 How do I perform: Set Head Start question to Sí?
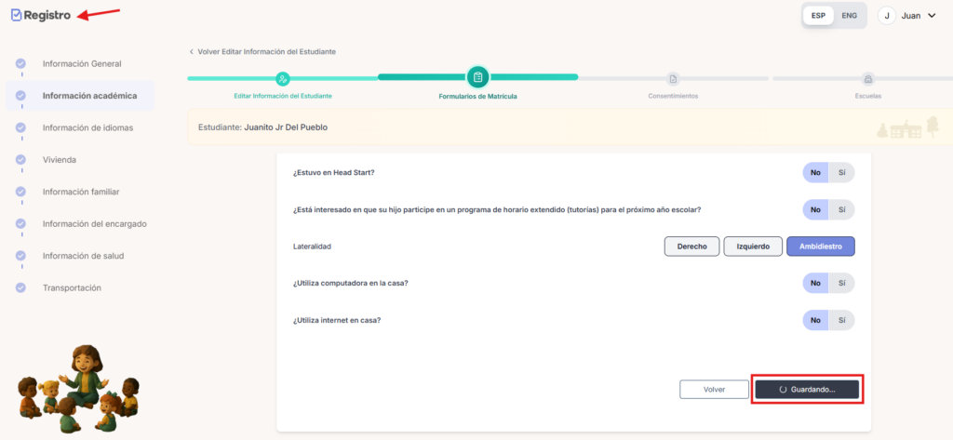[x=841, y=172]
